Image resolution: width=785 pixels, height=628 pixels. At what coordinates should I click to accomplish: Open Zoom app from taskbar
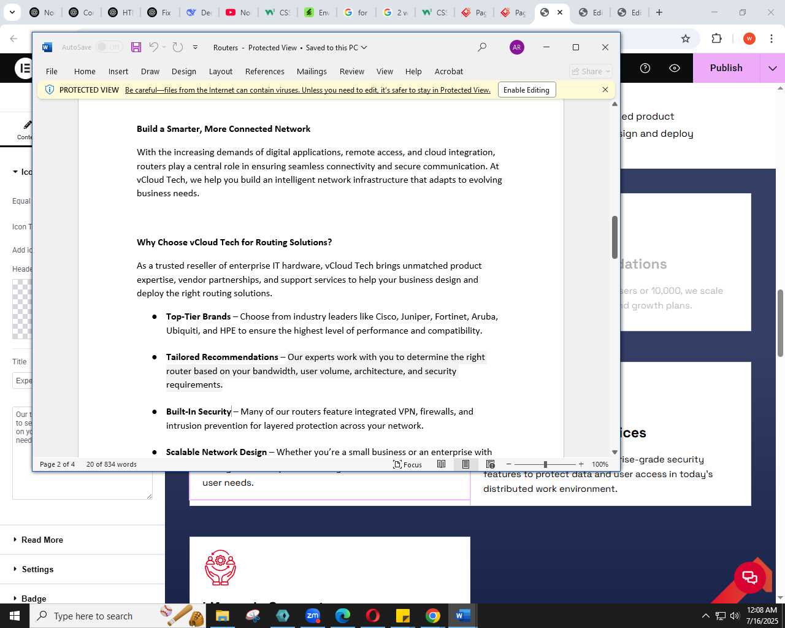pos(313,616)
